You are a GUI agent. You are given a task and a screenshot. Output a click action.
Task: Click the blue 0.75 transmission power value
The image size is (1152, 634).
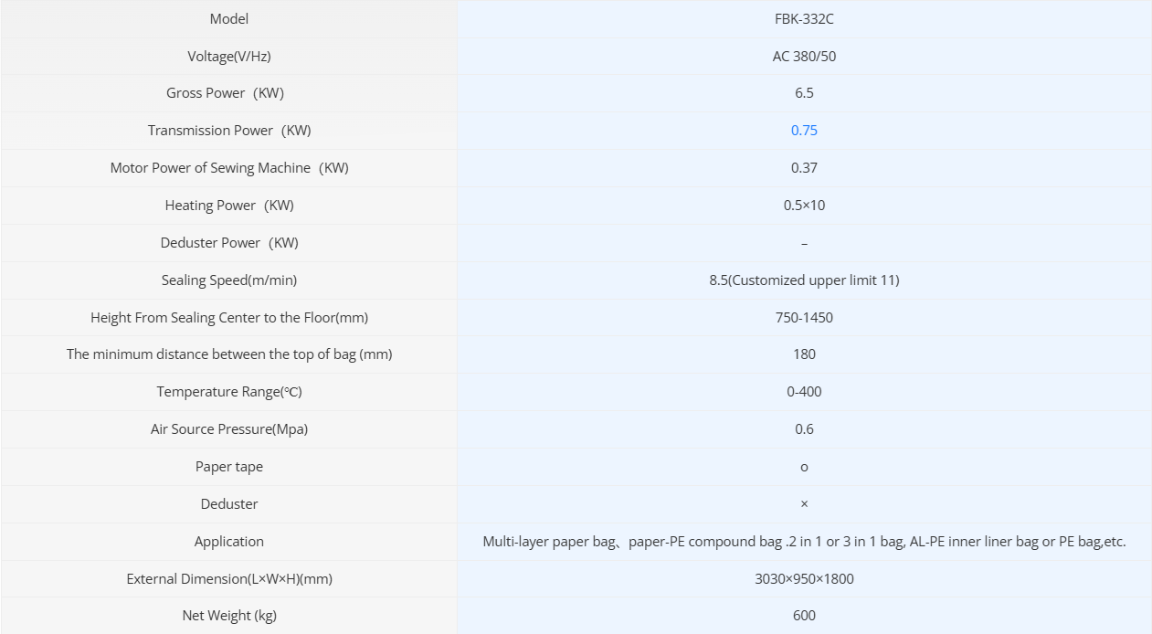pos(804,131)
